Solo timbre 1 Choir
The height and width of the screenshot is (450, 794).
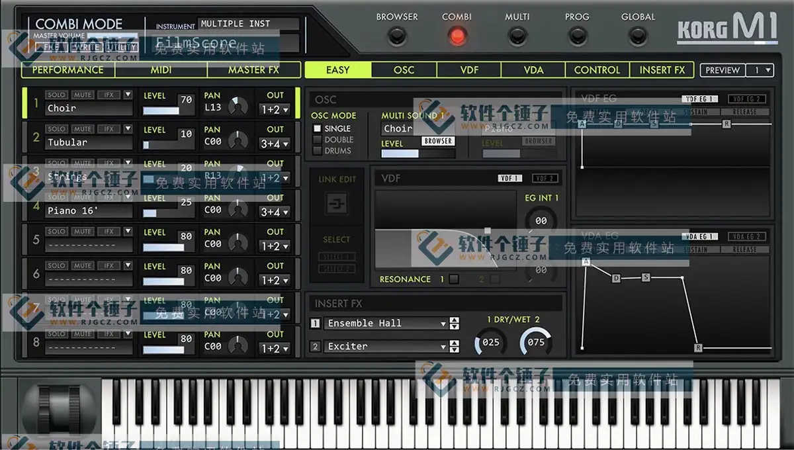pos(56,95)
